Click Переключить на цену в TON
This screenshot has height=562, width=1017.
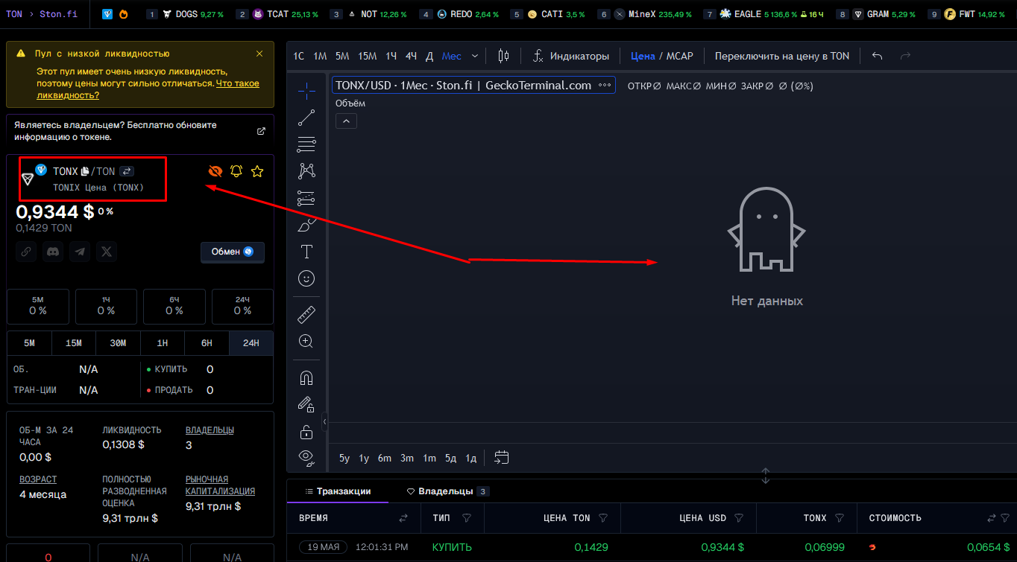(782, 56)
